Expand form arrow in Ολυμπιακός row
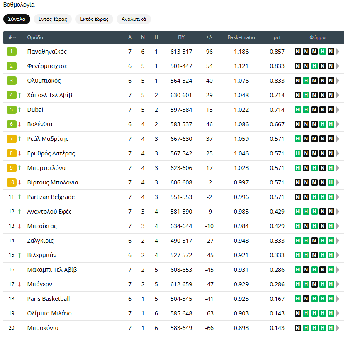This screenshot has height=337, width=346. point(338,81)
